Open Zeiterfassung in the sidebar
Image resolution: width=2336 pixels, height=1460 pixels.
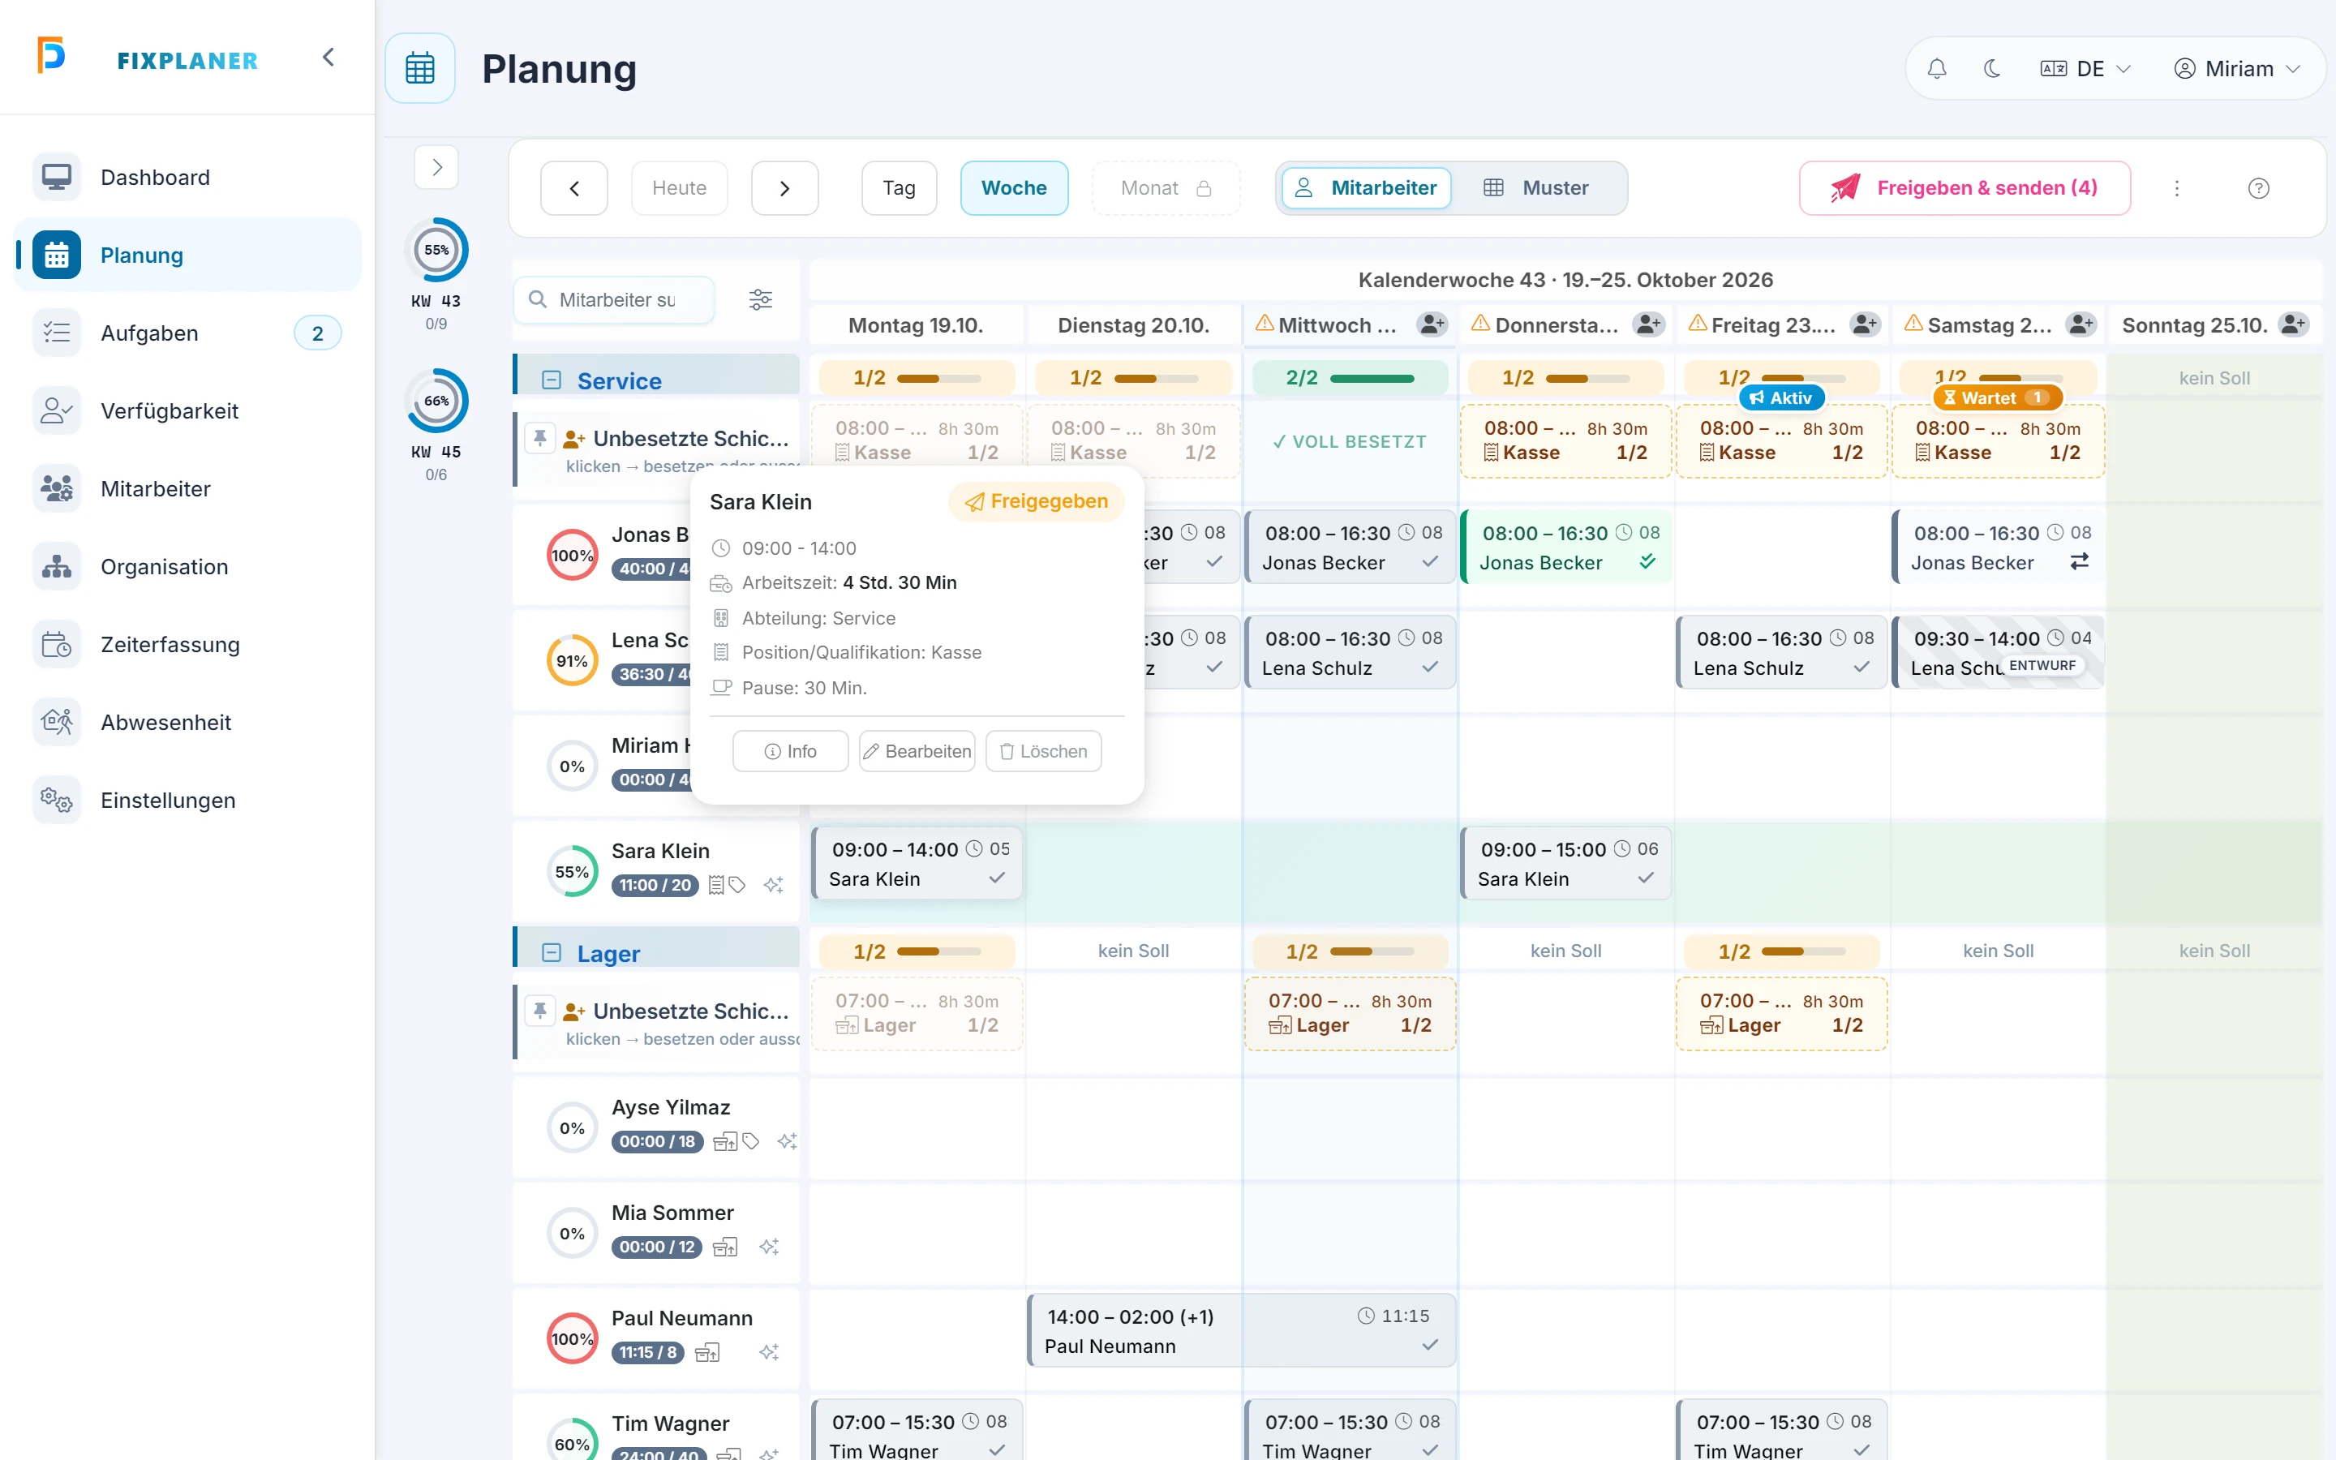coord(187,645)
